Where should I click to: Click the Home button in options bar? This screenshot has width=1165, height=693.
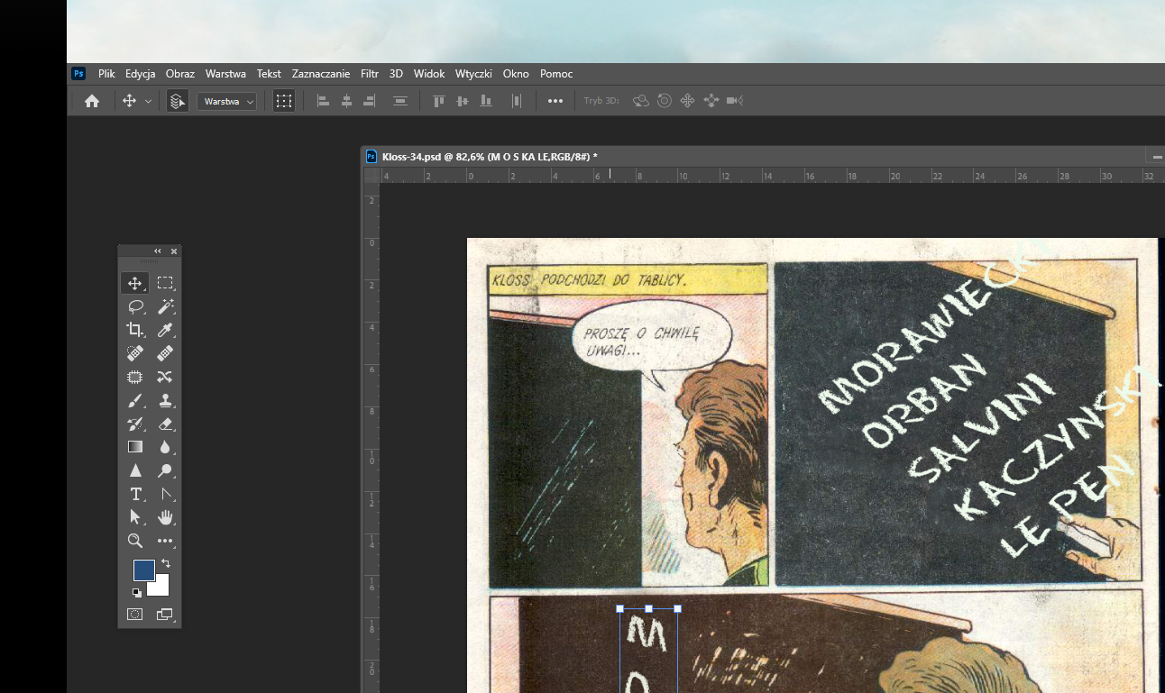click(92, 101)
